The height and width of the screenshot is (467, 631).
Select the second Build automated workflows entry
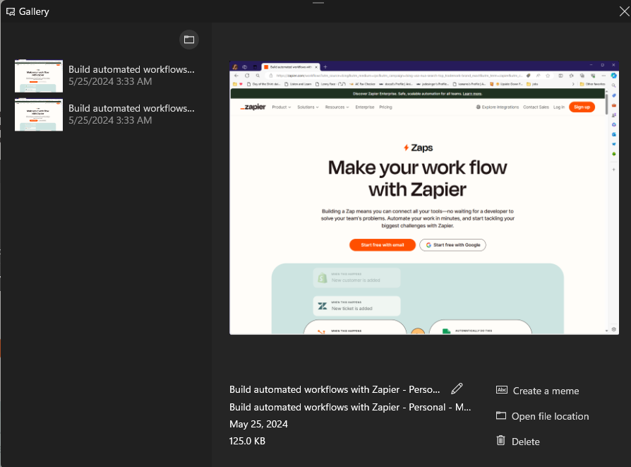105,114
